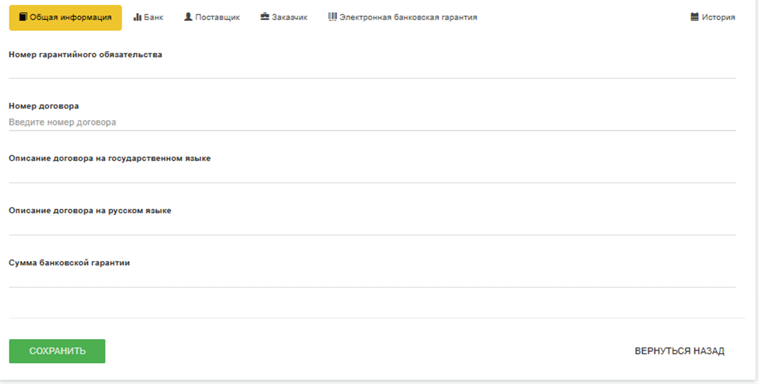Click the book icon on Общая информация tab
759x384 pixels.
tap(23, 17)
